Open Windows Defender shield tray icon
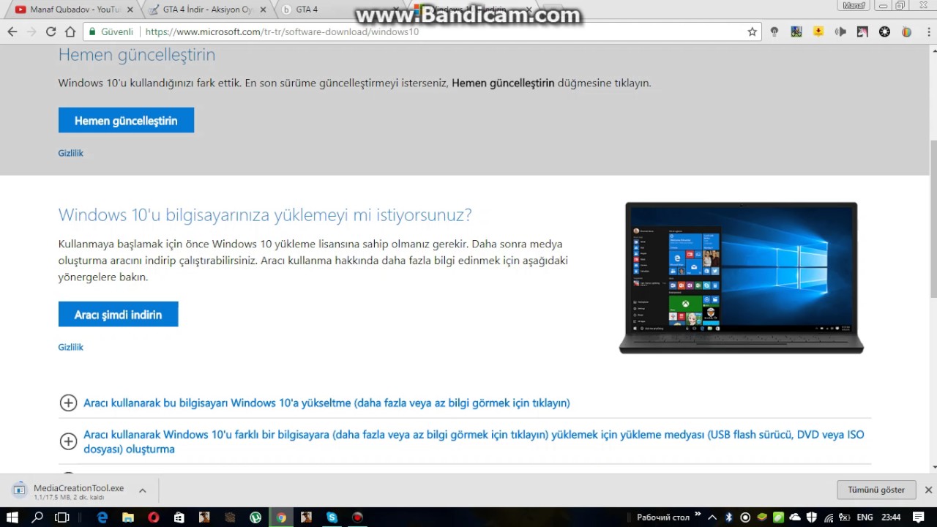937x527 pixels. click(812, 517)
